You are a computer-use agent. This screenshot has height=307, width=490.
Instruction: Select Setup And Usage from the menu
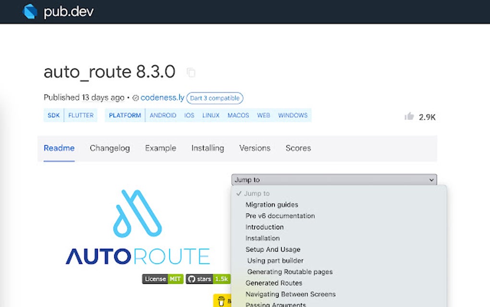pyautogui.click(x=272, y=249)
